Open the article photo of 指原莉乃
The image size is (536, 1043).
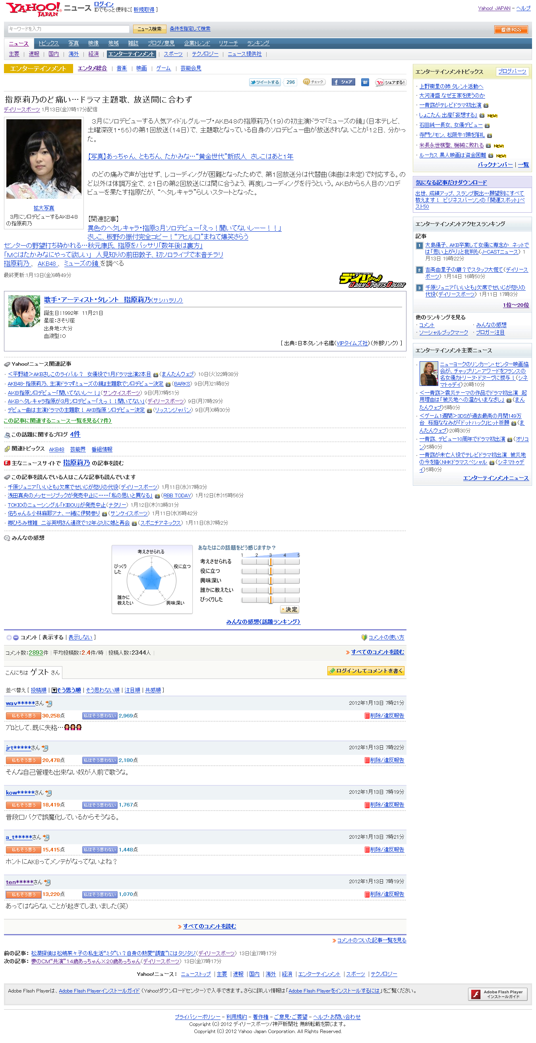point(44,159)
